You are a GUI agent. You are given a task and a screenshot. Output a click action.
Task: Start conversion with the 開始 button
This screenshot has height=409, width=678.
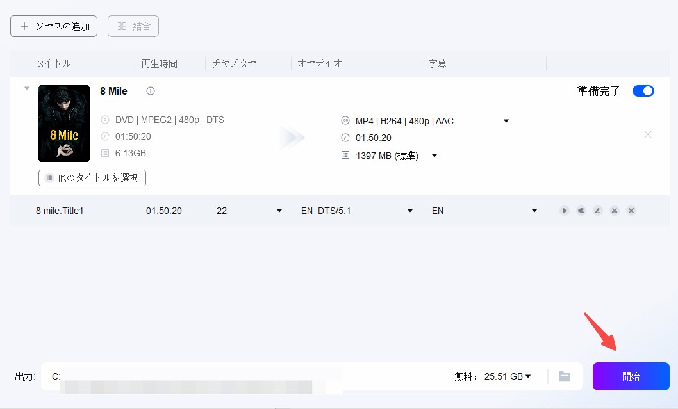click(631, 376)
